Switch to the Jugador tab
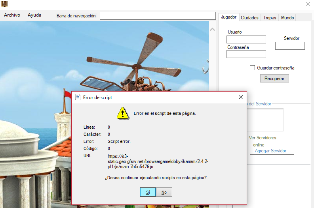 click(x=229, y=17)
